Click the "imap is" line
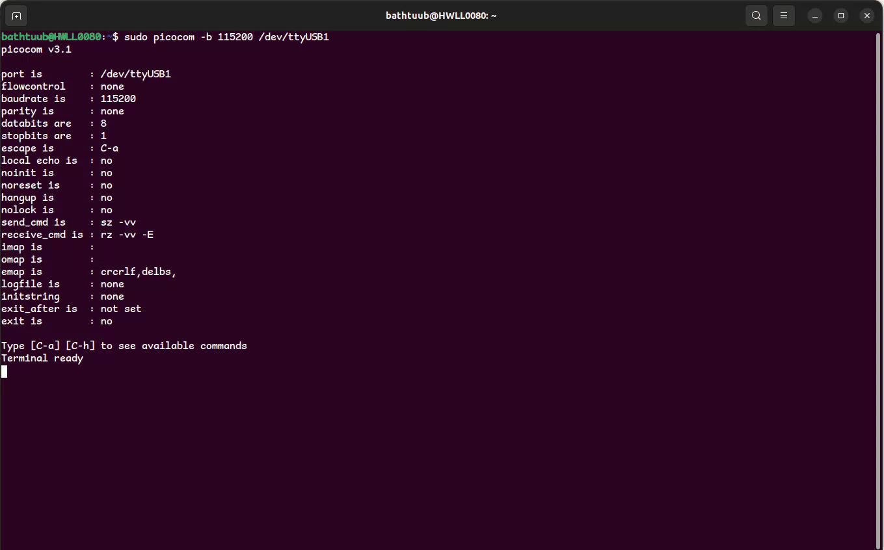Viewport: 884px width, 550px height. pyautogui.click(x=48, y=247)
